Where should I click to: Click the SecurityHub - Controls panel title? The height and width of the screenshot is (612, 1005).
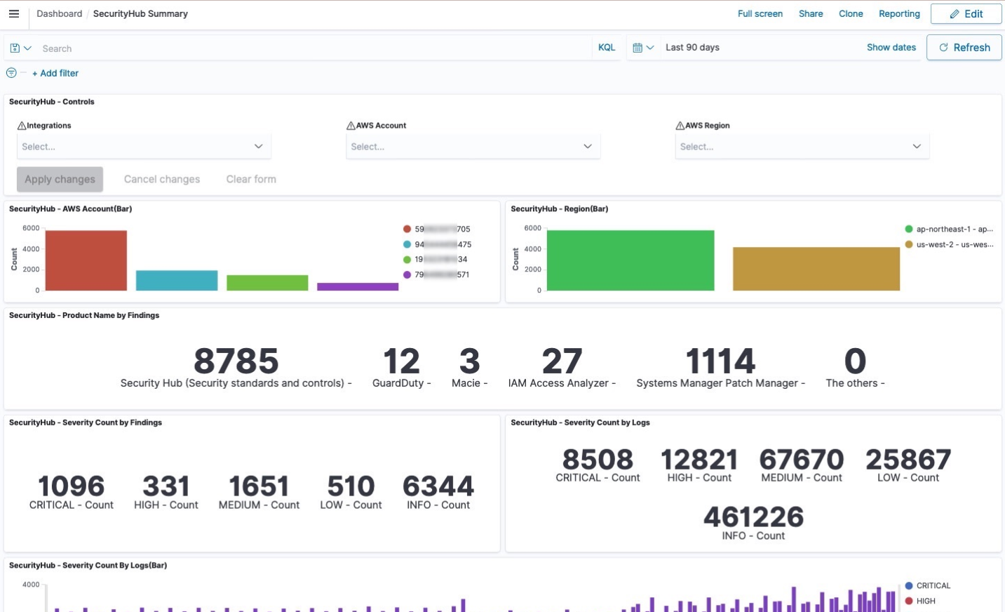coord(52,102)
